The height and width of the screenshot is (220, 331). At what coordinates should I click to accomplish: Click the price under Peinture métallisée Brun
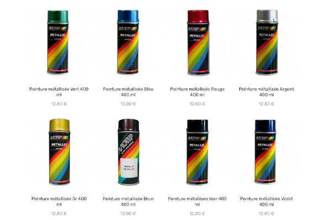[128, 213]
